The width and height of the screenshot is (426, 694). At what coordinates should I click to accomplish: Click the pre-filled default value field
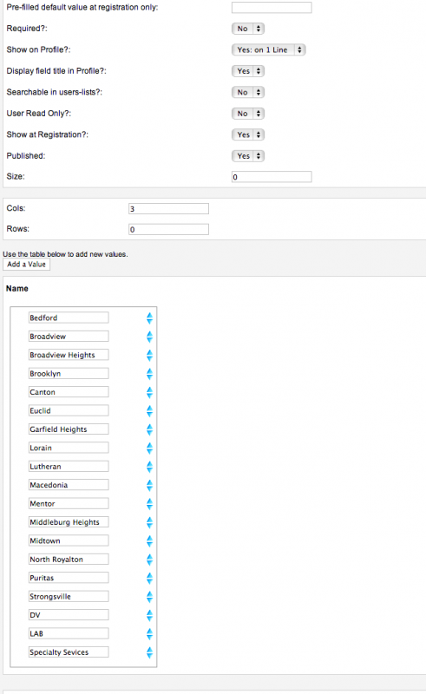[272, 8]
